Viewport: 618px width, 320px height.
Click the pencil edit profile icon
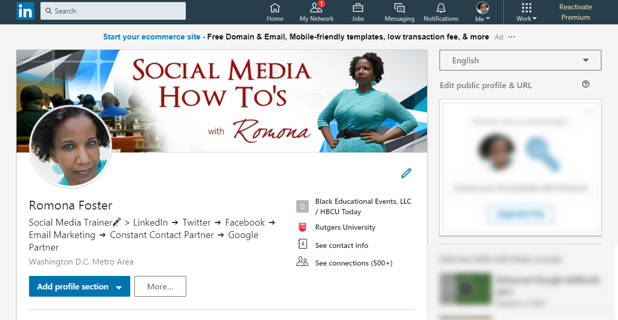pos(406,173)
